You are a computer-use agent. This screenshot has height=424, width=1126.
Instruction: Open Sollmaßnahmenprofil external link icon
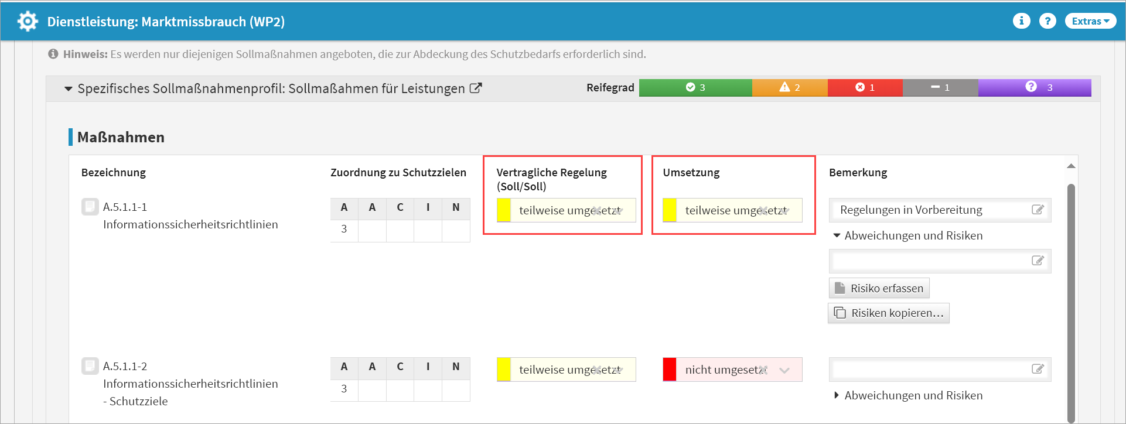coord(476,88)
